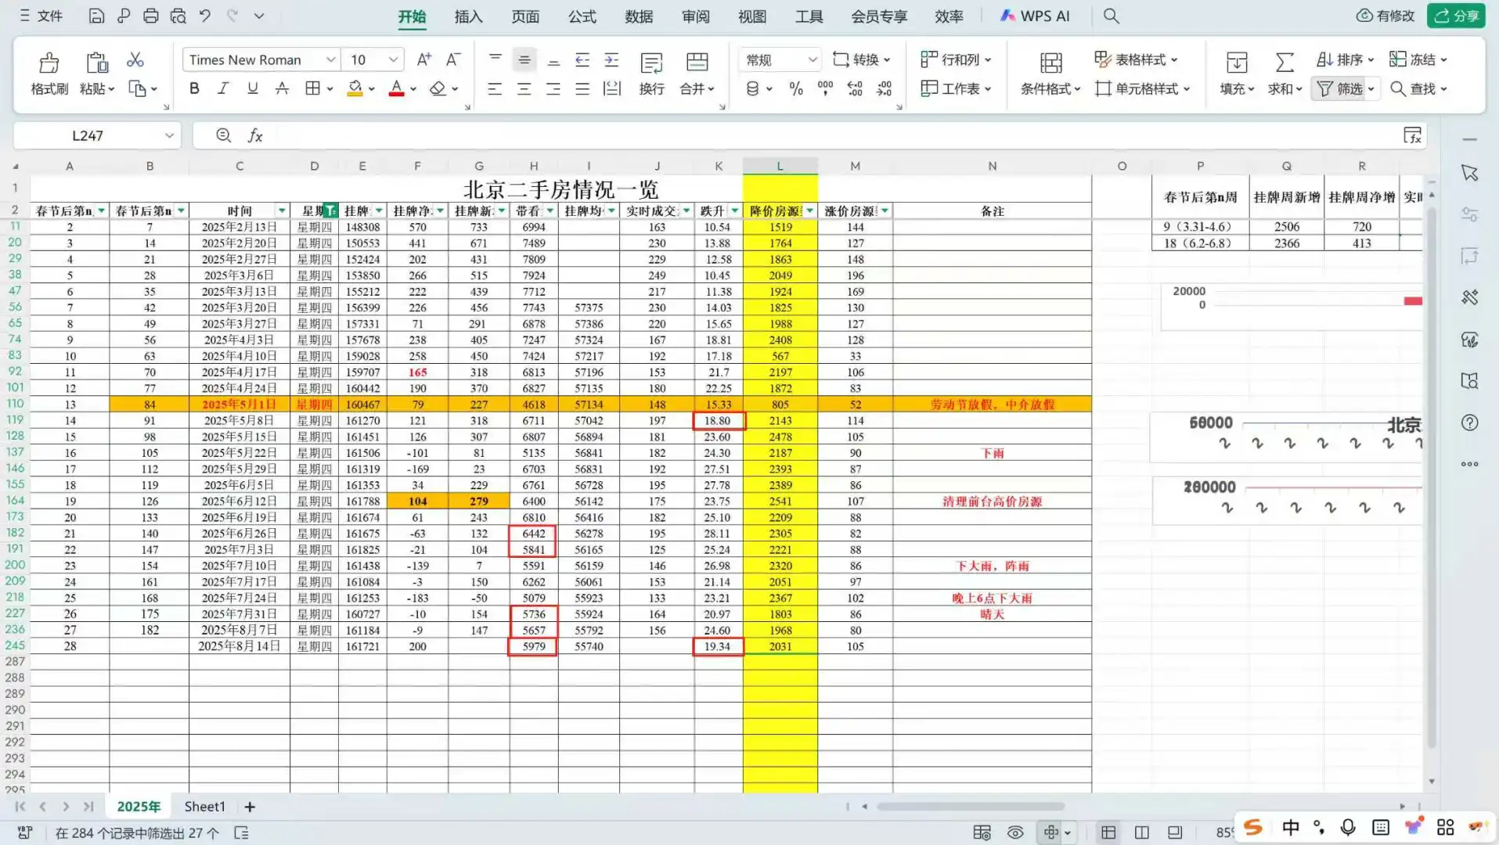1499x845 pixels.
Task: Open the number format 常规 dropdown
Action: (x=813, y=59)
